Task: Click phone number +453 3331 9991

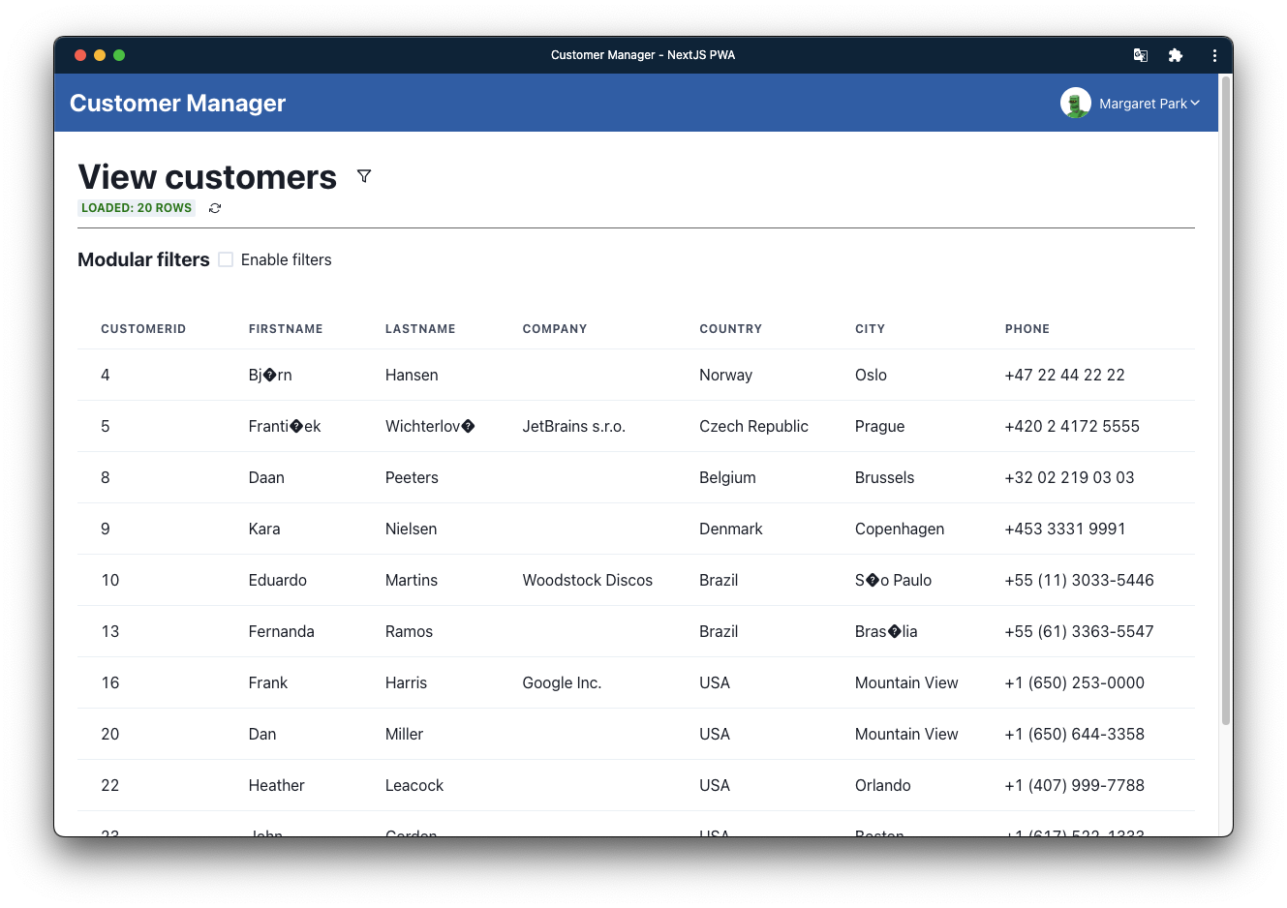Action: 1065,529
